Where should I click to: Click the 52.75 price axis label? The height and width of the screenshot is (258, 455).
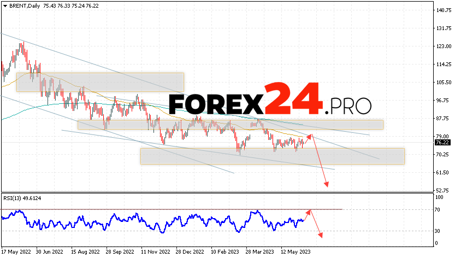coord(442,190)
